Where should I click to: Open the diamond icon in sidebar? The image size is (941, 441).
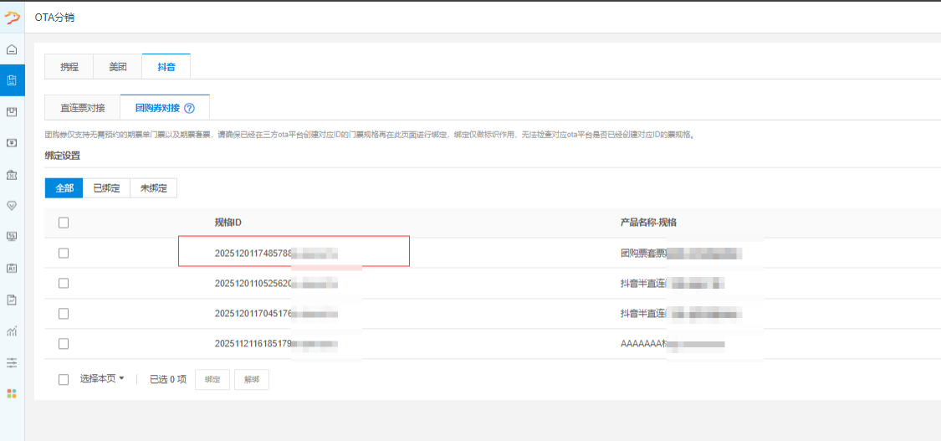click(x=12, y=205)
